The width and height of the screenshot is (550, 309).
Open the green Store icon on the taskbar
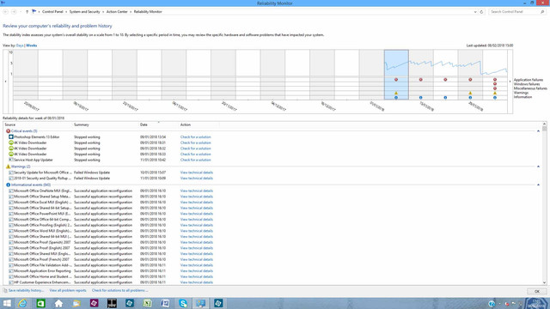(40, 303)
